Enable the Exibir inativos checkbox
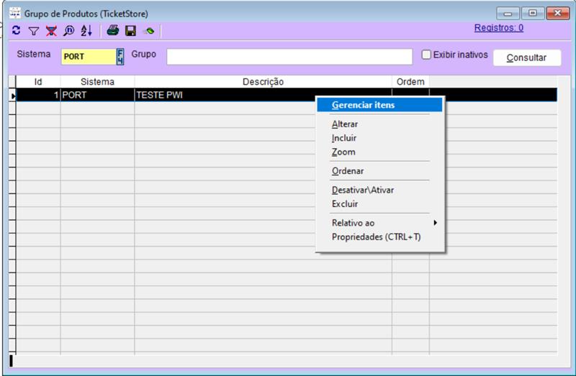 426,55
